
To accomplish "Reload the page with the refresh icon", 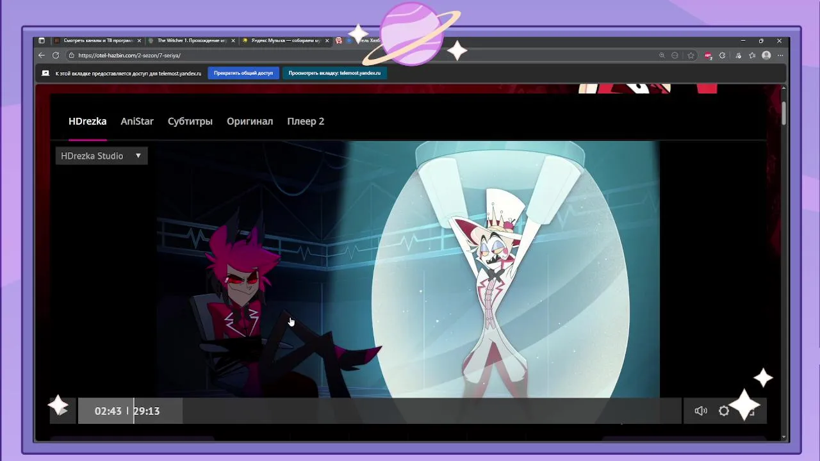I will coord(56,56).
